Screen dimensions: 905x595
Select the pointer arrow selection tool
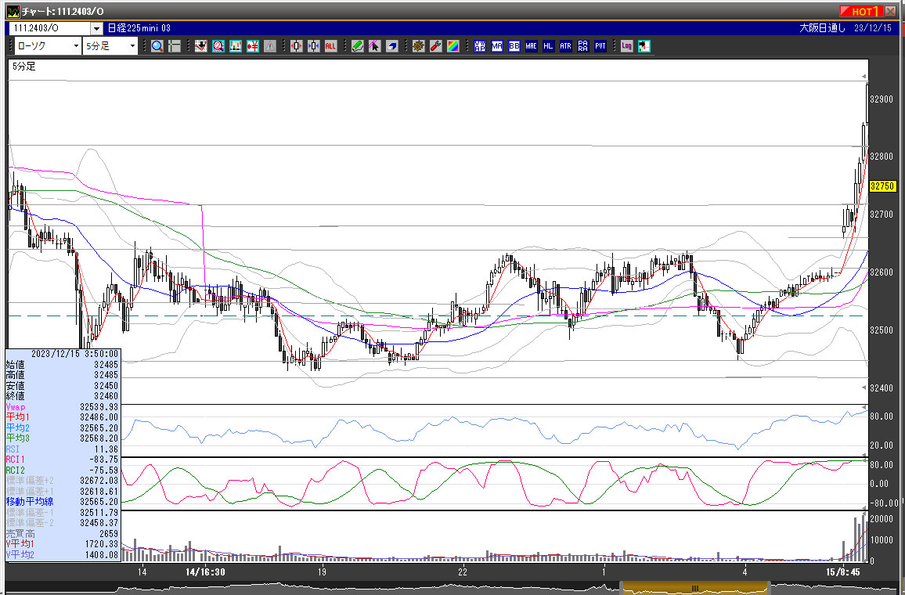click(x=374, y=46)
